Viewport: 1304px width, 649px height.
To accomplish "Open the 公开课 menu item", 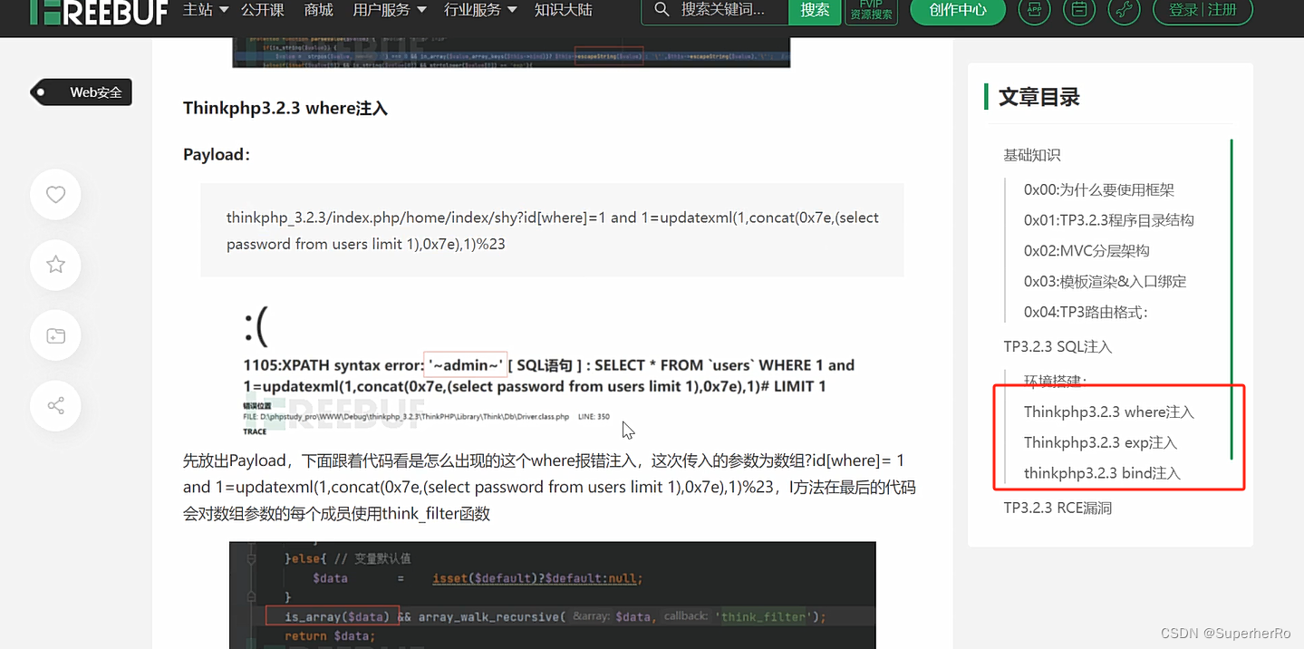I will pyautogui.click(x=263, y=10).
